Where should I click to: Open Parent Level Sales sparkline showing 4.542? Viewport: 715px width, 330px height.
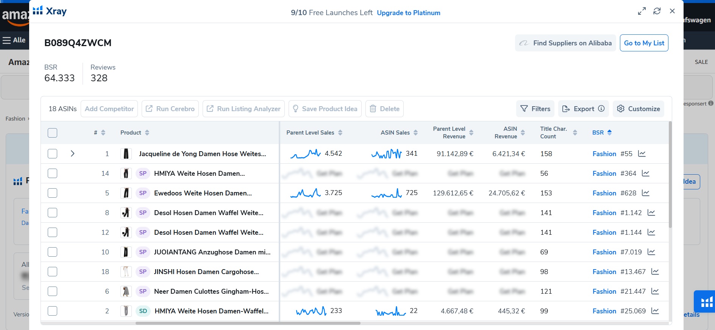pos(305,154)
